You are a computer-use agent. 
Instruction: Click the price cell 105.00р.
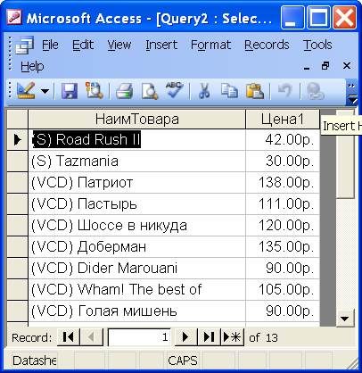[x=283, y=290]
